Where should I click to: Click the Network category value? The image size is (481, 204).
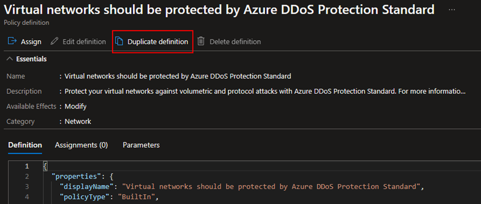[x=78, y=121]
